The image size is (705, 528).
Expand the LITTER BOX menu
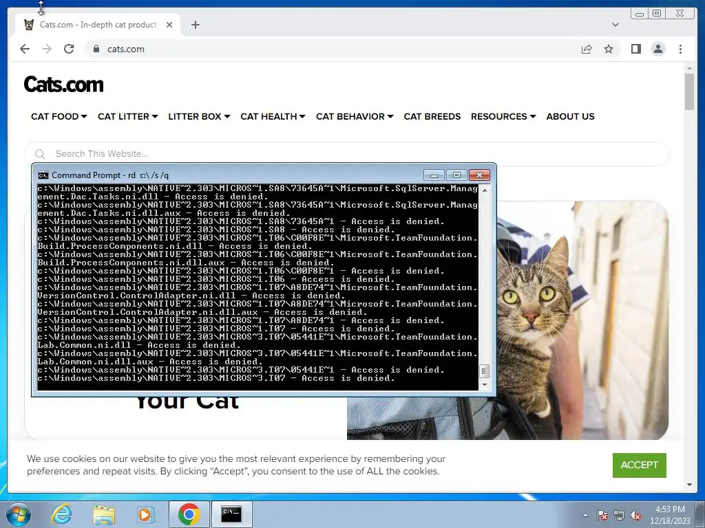pyautogui.click(x=199, y=116)
